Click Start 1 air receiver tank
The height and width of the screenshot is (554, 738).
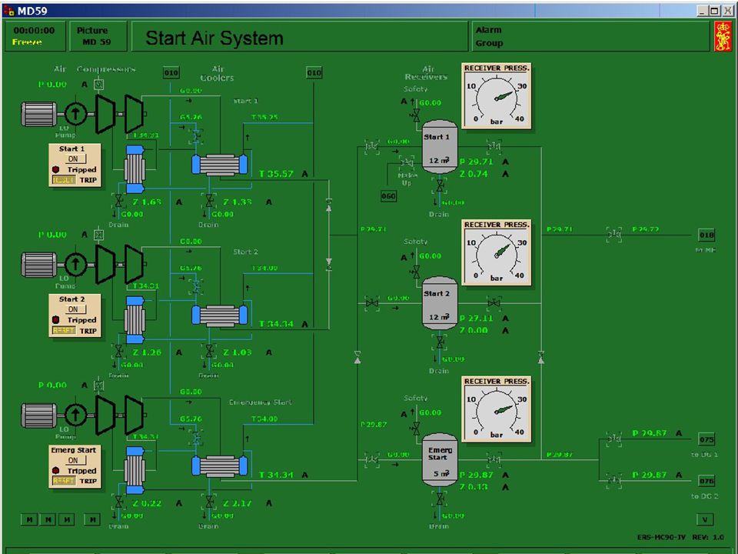439,147
